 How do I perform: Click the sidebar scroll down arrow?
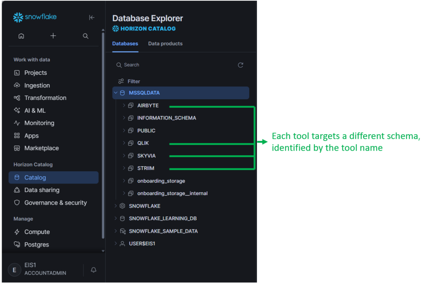(x=103, y=251)
